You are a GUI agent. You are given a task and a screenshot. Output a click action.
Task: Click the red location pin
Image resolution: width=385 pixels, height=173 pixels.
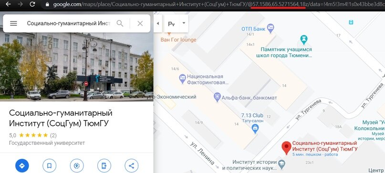click(x=286, y=148)
